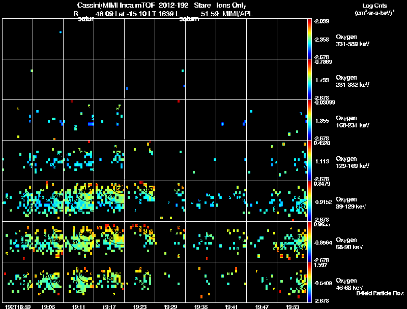Click the 'Cassini/MIMI Inca mTOF' title text
The image size is (407, 309).
[116, 6]
